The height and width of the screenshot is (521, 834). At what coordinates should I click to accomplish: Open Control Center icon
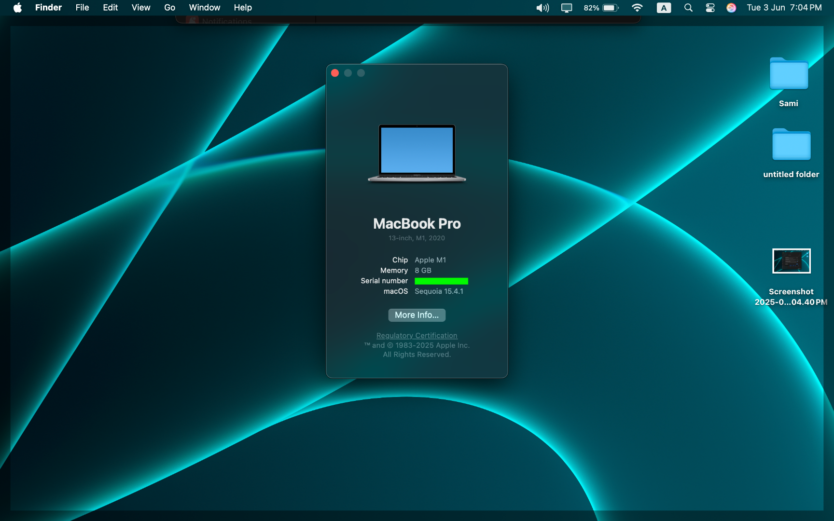(710, 8)
